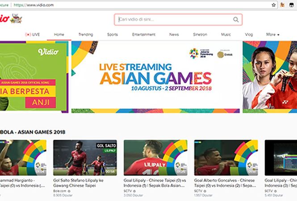
Task: Play the Gol Salto video thumbnail
Action: click(x=85, y=158)
